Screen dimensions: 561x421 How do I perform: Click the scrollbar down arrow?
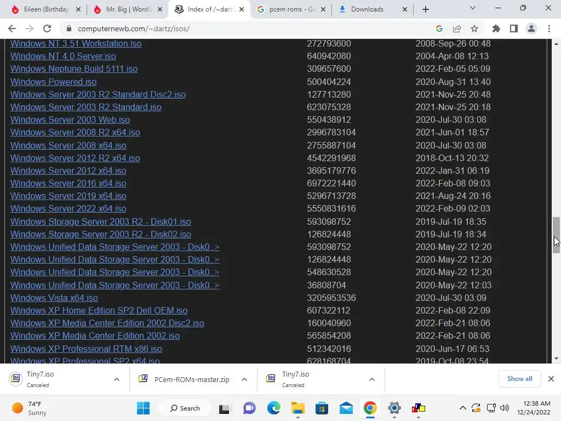pos(556,359)
